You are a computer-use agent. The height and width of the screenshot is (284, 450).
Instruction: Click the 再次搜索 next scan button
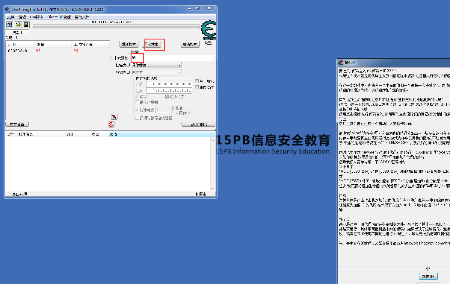click(x=151, y=44)
